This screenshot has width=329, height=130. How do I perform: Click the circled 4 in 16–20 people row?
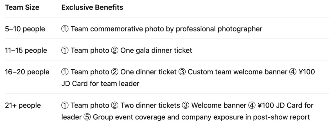(x=293, y=72)
